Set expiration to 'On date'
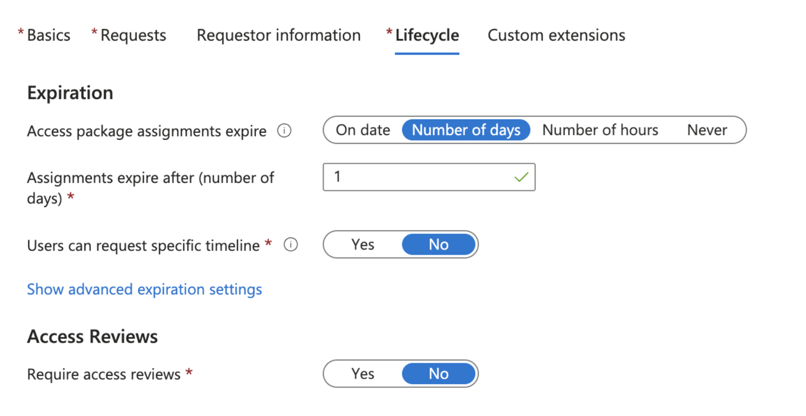 (364, 130)
